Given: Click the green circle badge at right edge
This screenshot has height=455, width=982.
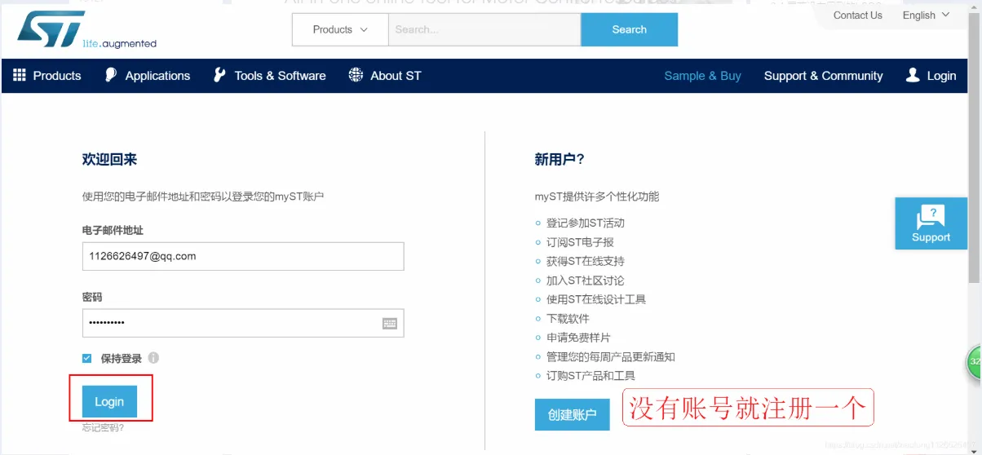Looking at the screenshot, I should click(x=975, y=361).
